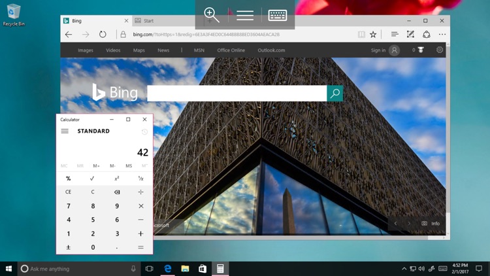The image size is (490, 276).
Task: Click the Calculator multiply key
Action: click(x=141, y=206)
